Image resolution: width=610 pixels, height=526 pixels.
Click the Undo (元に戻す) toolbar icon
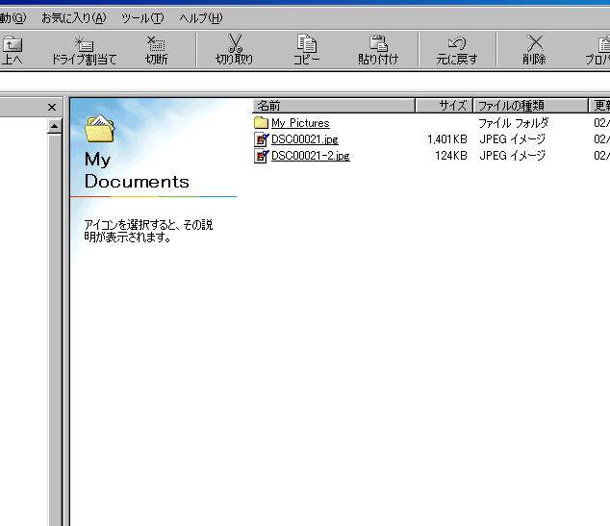click(x=456, y=44)
